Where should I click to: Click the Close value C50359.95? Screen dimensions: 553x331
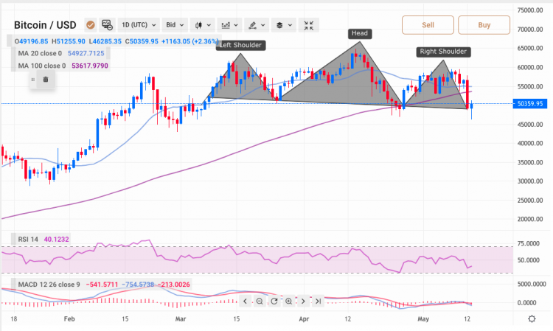tap(142, 41)
